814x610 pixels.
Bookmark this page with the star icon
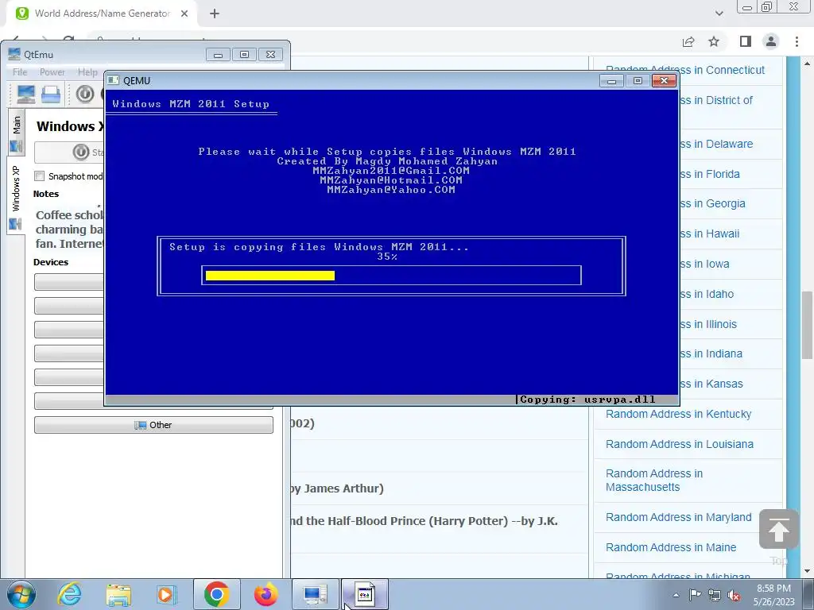pos(714,41)
